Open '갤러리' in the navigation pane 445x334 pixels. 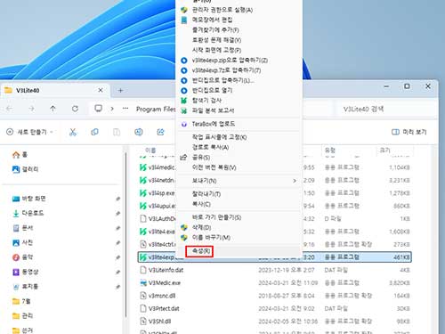pos(26,169)
